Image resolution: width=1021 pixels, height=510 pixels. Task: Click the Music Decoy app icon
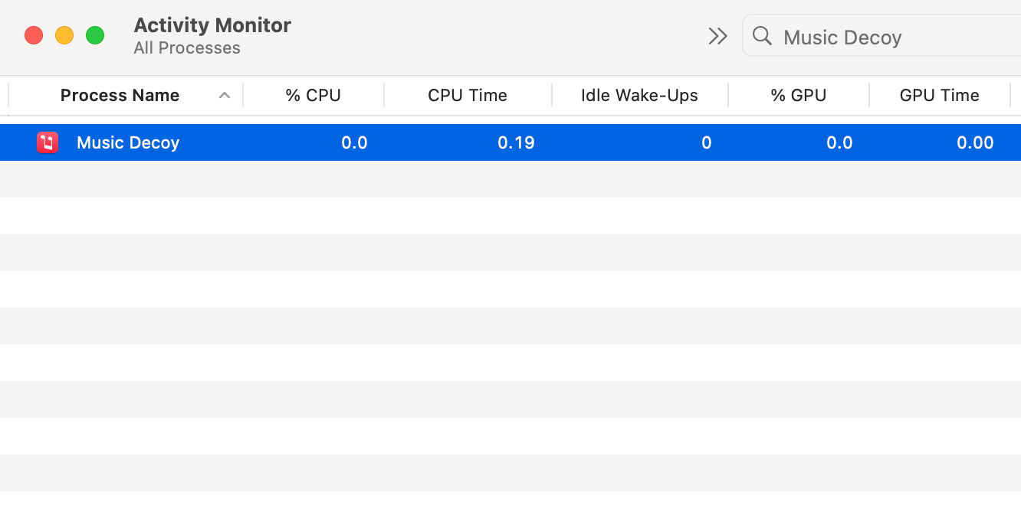(48, 142)
